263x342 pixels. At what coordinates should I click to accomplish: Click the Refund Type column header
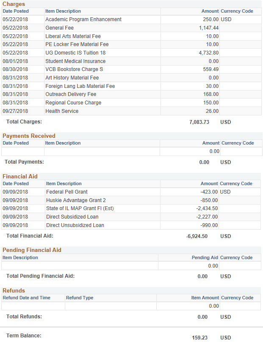(x=80, y=298)
